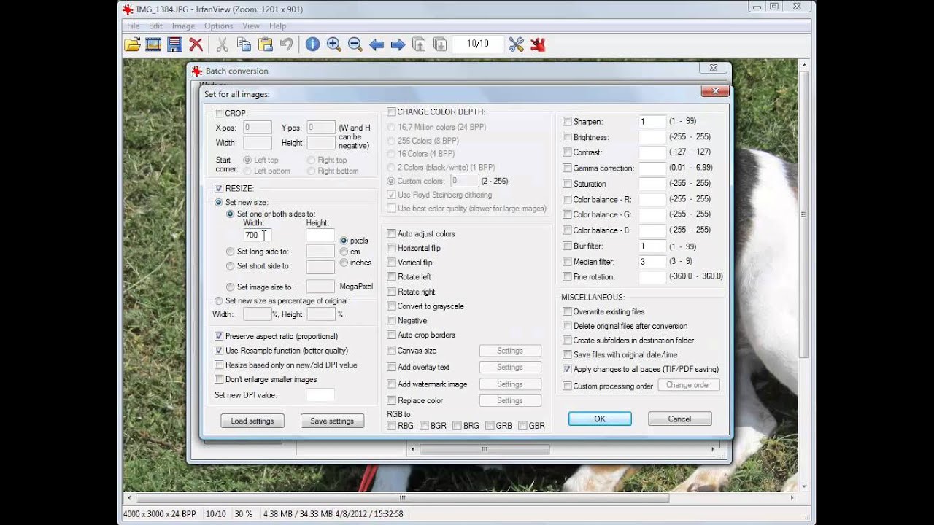934x525 pixels.
Task: Click the previous page toolbar icon
Action: tap(419, 44)
